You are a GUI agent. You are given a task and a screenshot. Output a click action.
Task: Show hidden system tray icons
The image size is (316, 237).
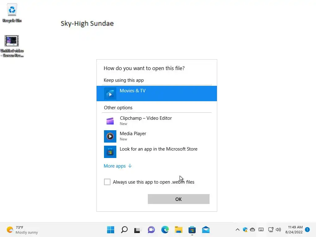(238, 230)
